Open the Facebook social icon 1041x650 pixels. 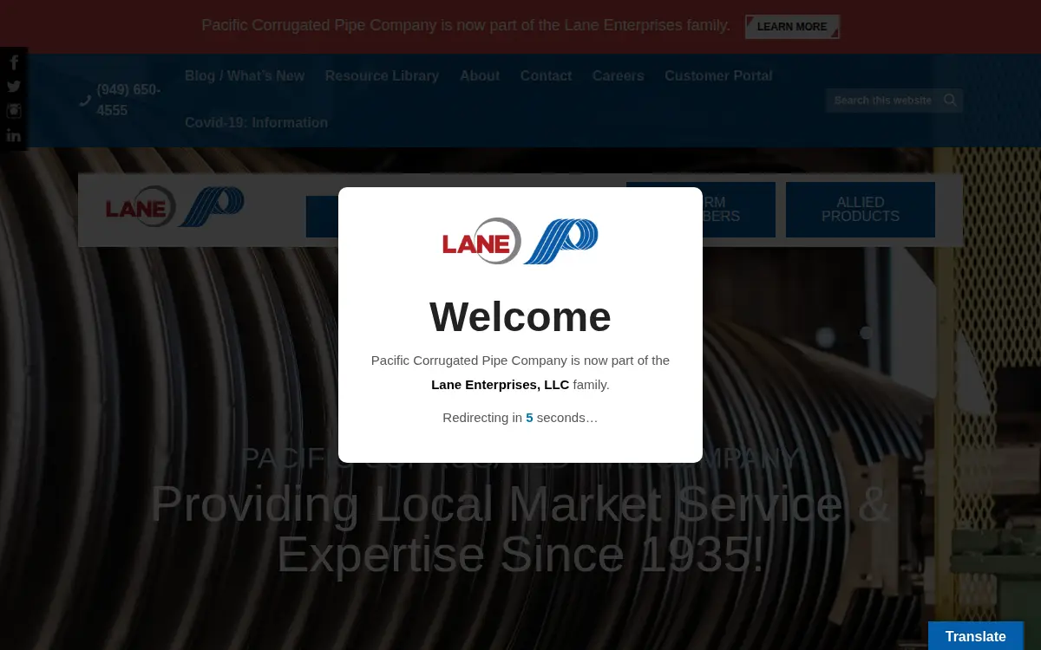(14, 62)
